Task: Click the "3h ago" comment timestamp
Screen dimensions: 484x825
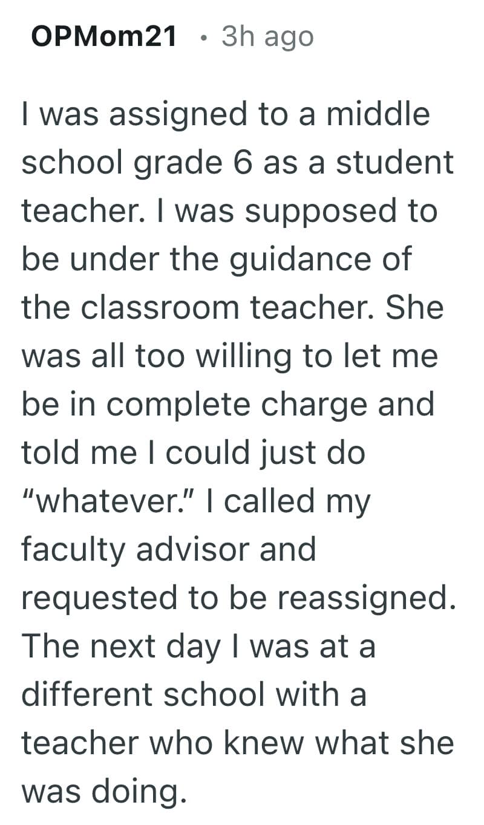Action: point(267,36)
